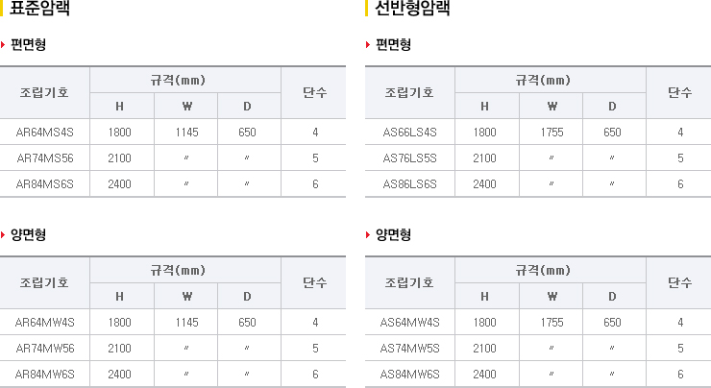This screenshot has width=711, height=388.
Task: Click the AS66LS4S assembly code
Action: pos(409,132)
